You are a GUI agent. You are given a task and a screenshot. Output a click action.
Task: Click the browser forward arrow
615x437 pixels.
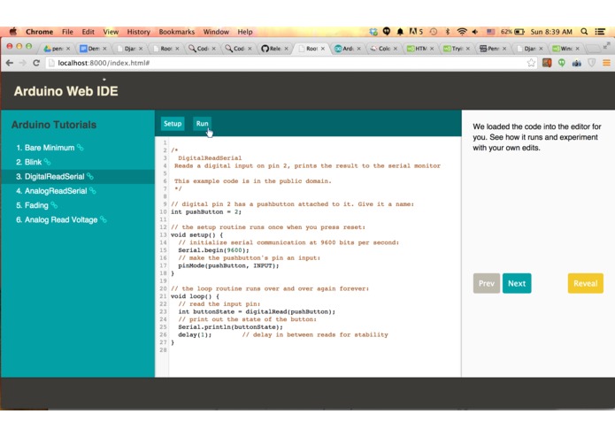[23, 63]
